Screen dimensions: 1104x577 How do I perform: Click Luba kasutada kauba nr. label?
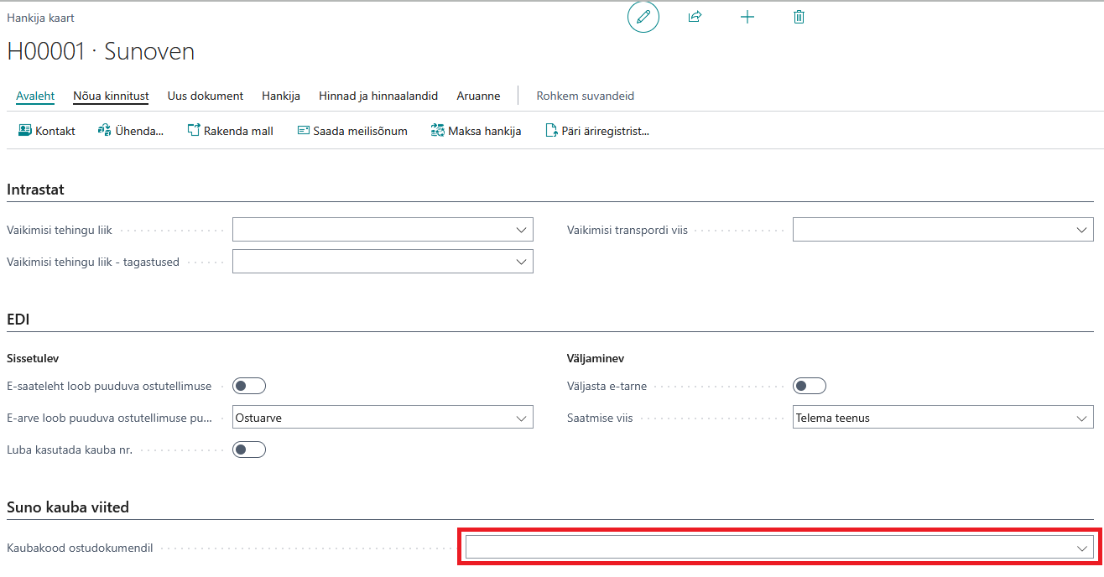pos(70,450)
